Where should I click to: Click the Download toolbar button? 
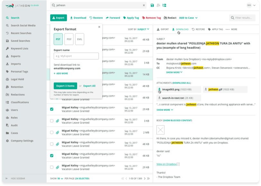[78, 18]
